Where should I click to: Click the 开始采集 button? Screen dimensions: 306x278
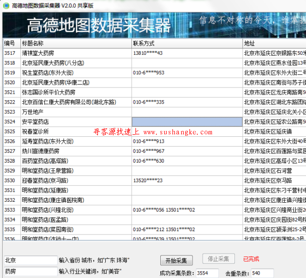[176, 260]
